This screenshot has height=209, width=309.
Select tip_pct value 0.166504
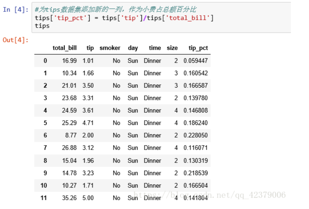196,185
